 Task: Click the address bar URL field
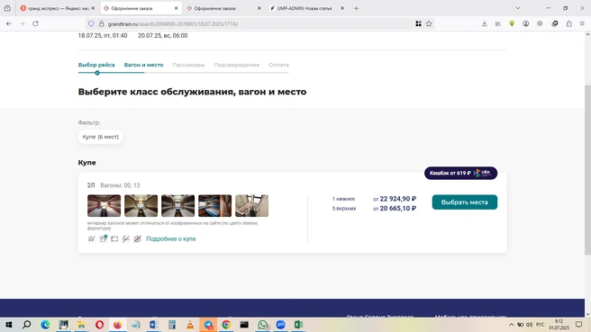(x=260, y=23)
